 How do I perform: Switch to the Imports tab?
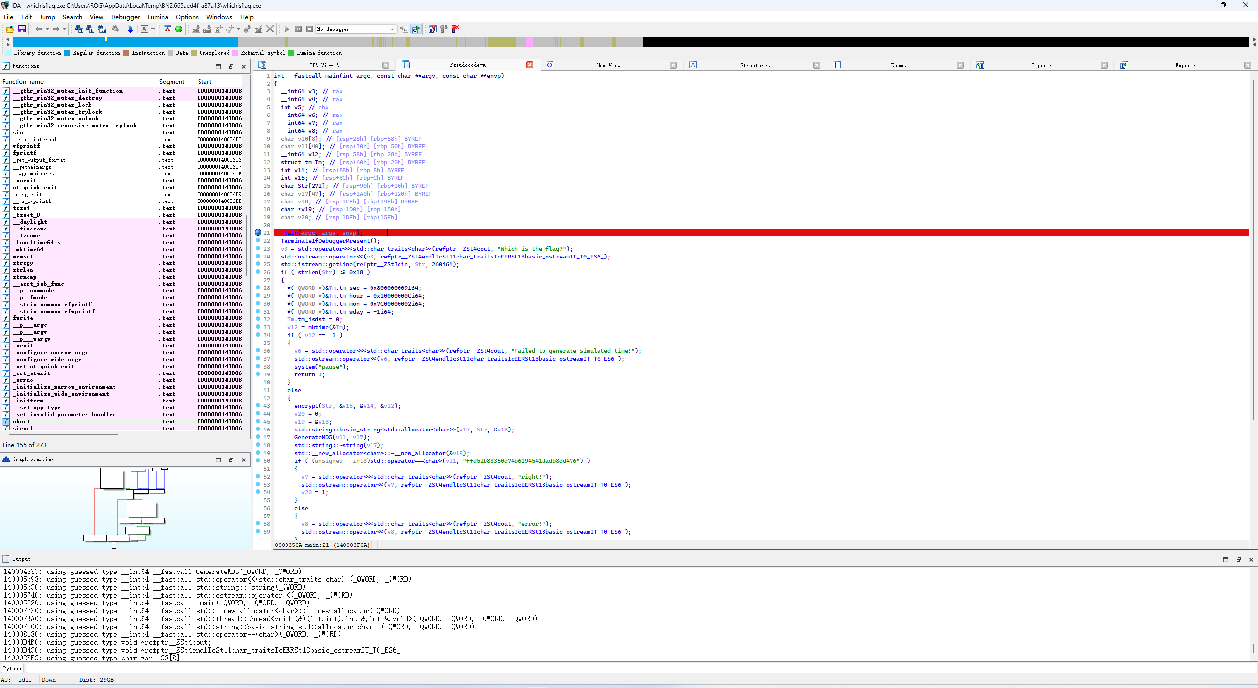click(1041, 65)
